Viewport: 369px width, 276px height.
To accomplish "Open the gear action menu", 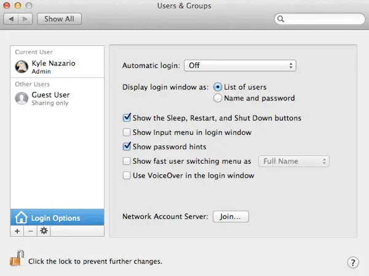I will click(x=44, y=231).
